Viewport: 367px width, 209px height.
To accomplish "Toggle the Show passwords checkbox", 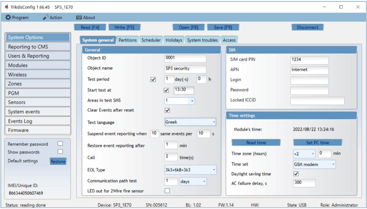I will [x=60, y=151].
